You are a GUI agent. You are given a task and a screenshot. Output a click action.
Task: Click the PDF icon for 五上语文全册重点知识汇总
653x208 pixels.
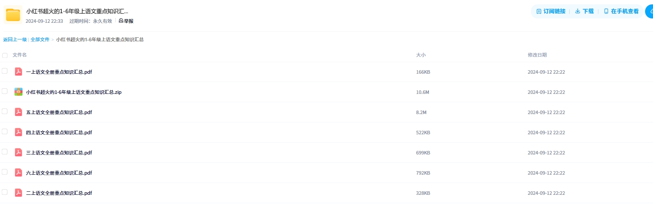(18, 112)
